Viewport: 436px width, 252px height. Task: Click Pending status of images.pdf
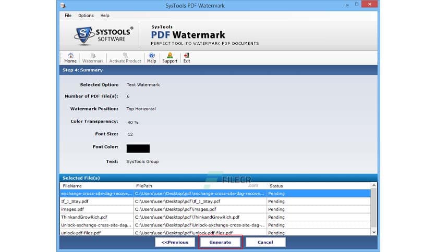tap(276, 209)
